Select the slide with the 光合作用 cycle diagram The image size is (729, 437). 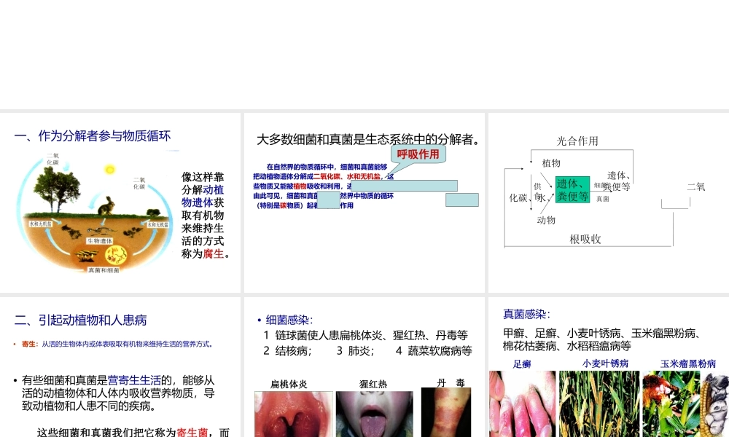609,202
